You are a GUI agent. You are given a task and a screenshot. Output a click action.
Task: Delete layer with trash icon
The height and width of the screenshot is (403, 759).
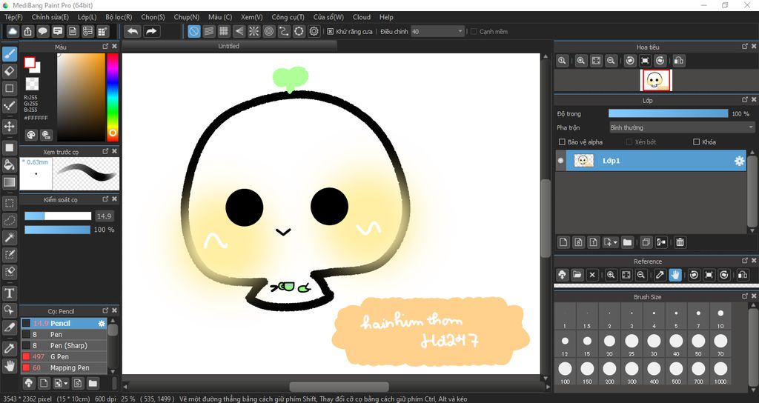click(x=680, y=242)
